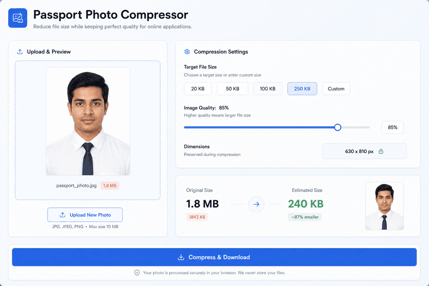Click the 1.8 MB badge beside the file name
The image size is (429, 286).
pos(110,186)
